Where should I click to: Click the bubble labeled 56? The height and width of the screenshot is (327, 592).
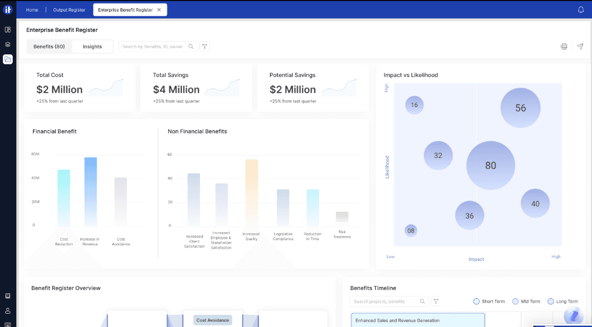521,108
